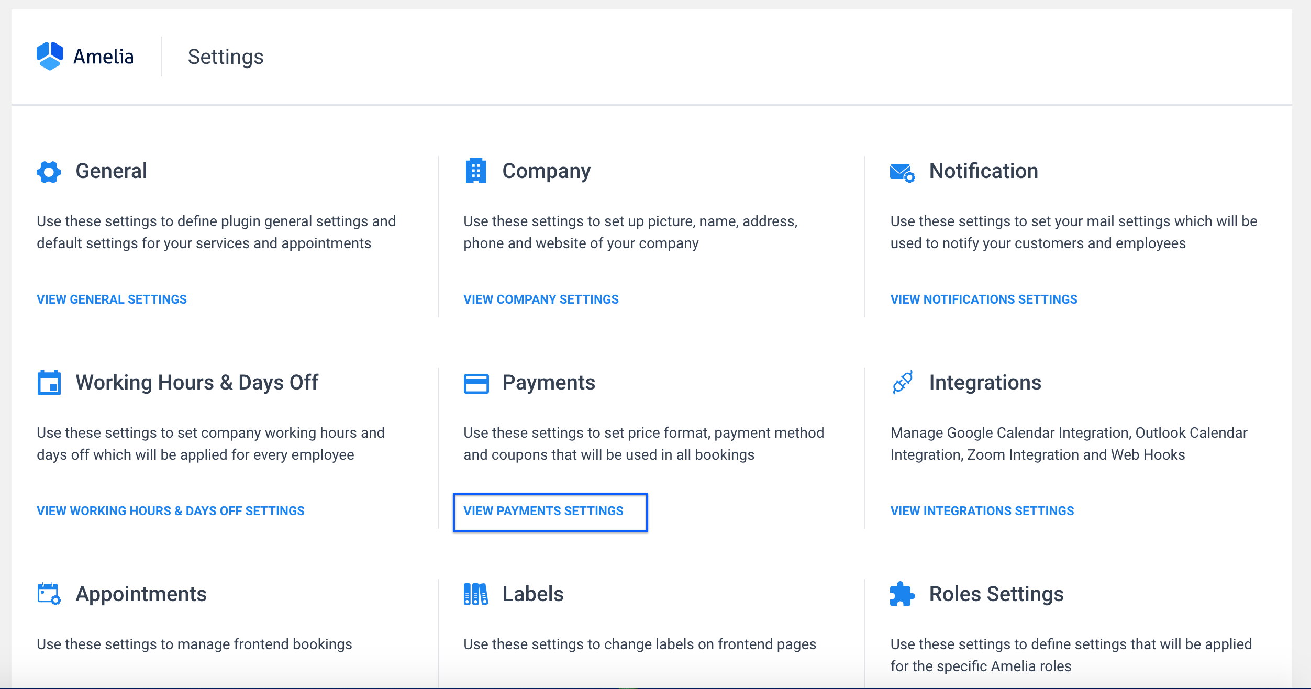Click the Company building icon

point(476,171)
